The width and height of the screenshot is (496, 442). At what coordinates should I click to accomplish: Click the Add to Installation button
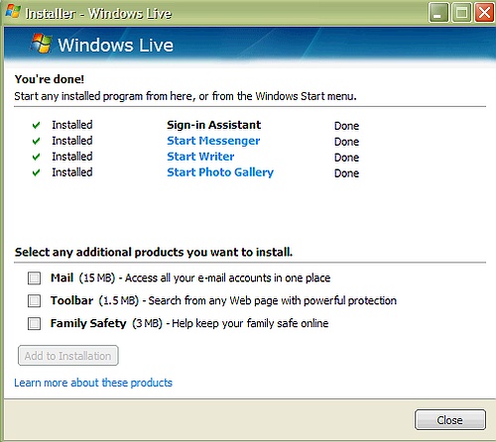(x=68, y=356)
